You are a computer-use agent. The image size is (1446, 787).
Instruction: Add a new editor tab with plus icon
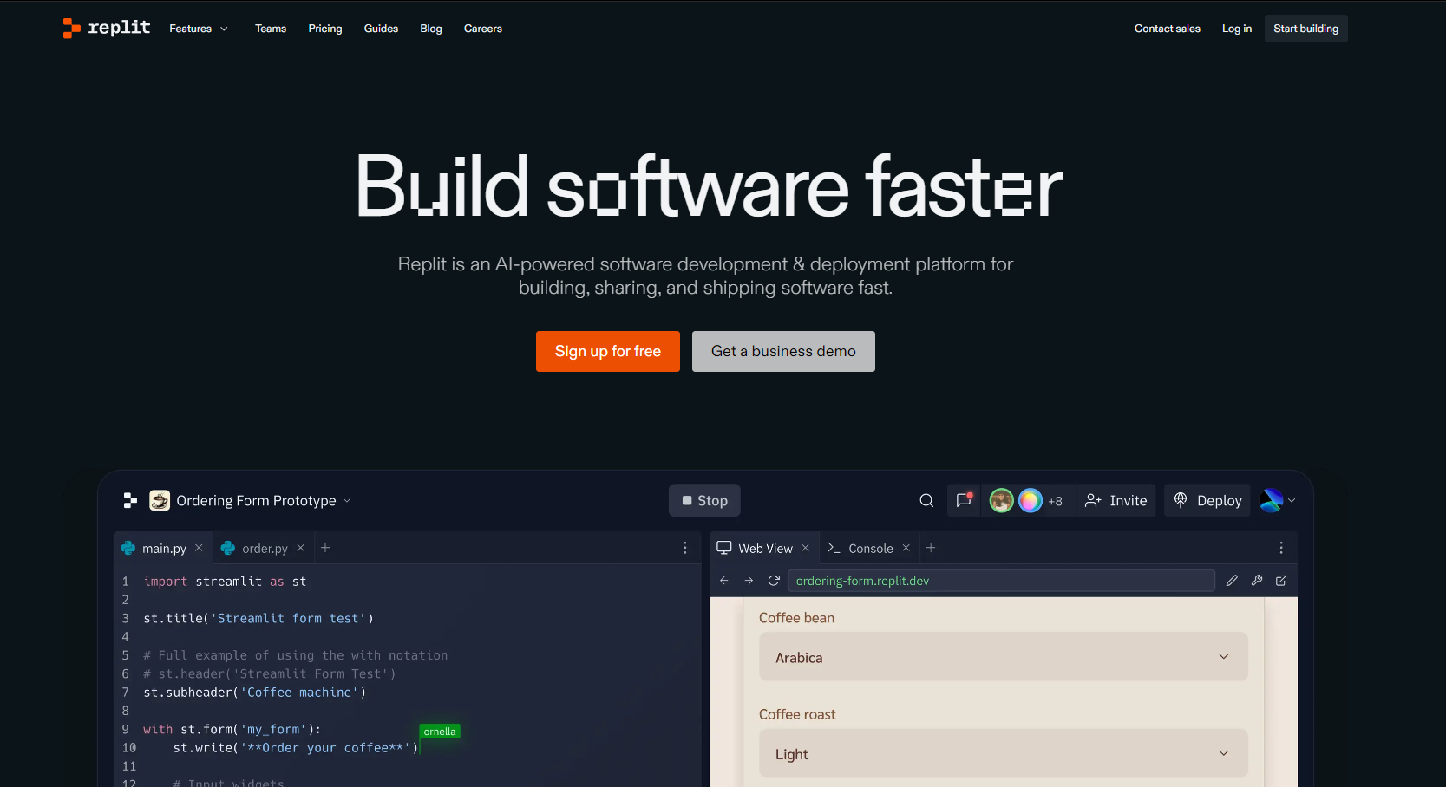(325, 548)
